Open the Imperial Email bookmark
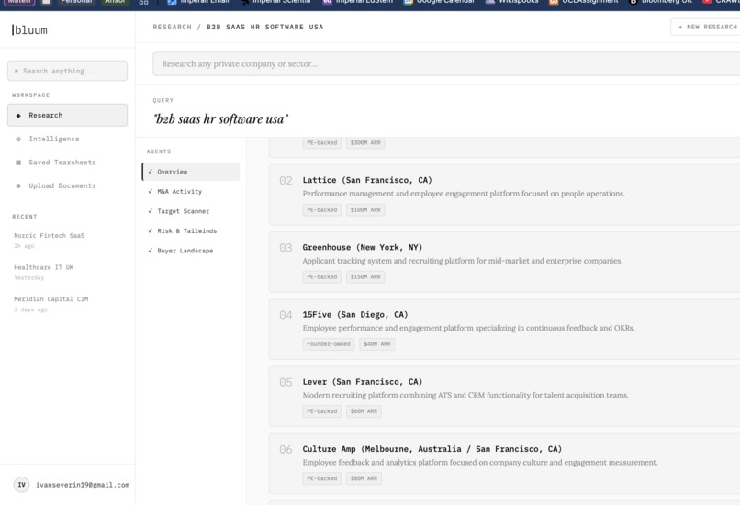The height and width of the screenshot is (505, 740). pos(198,3)
